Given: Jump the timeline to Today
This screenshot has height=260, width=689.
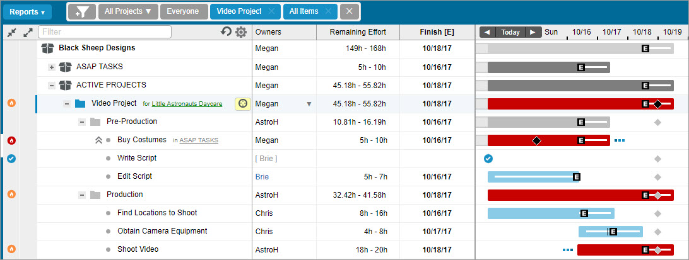Looking at the screenshot, I should [x=510, y=32].
